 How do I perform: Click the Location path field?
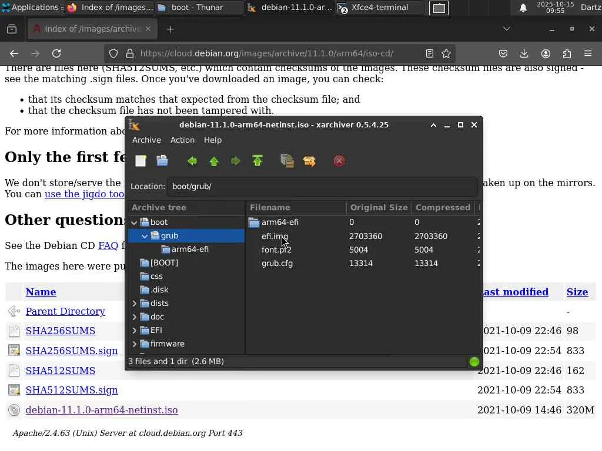[x=323, y=186]
